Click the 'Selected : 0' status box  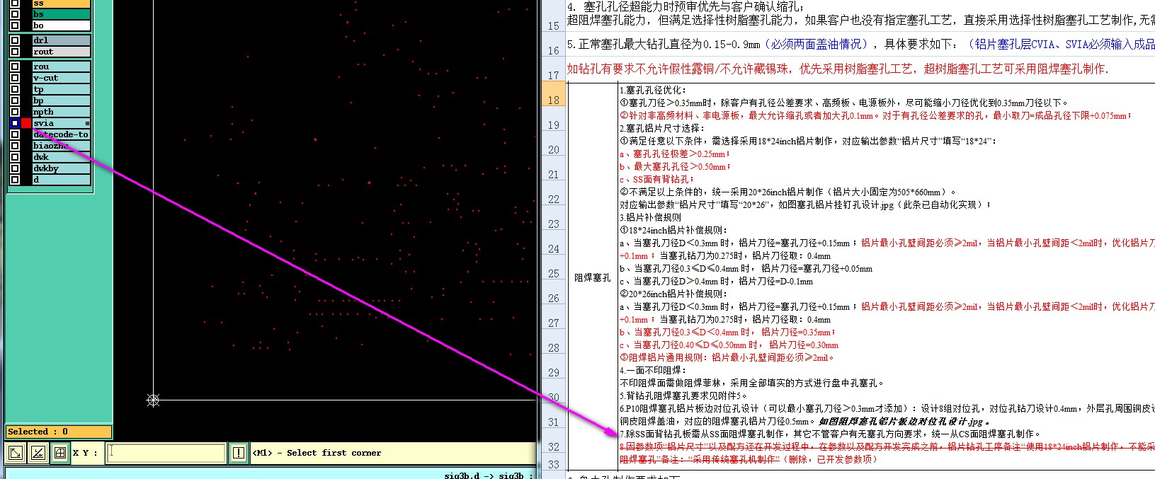pos(59,432)
